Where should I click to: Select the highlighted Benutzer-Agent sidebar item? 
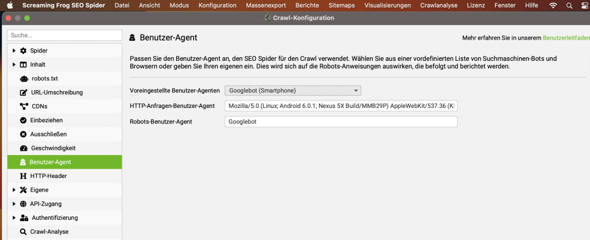(65, 162)
